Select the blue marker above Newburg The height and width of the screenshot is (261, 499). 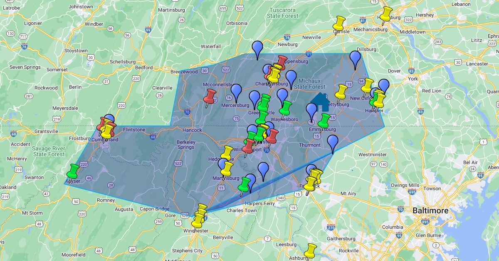coord(258,48)
